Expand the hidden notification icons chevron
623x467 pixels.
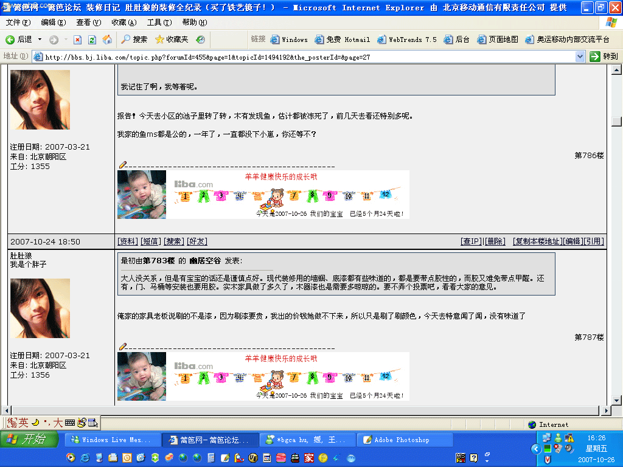[536, 449]
